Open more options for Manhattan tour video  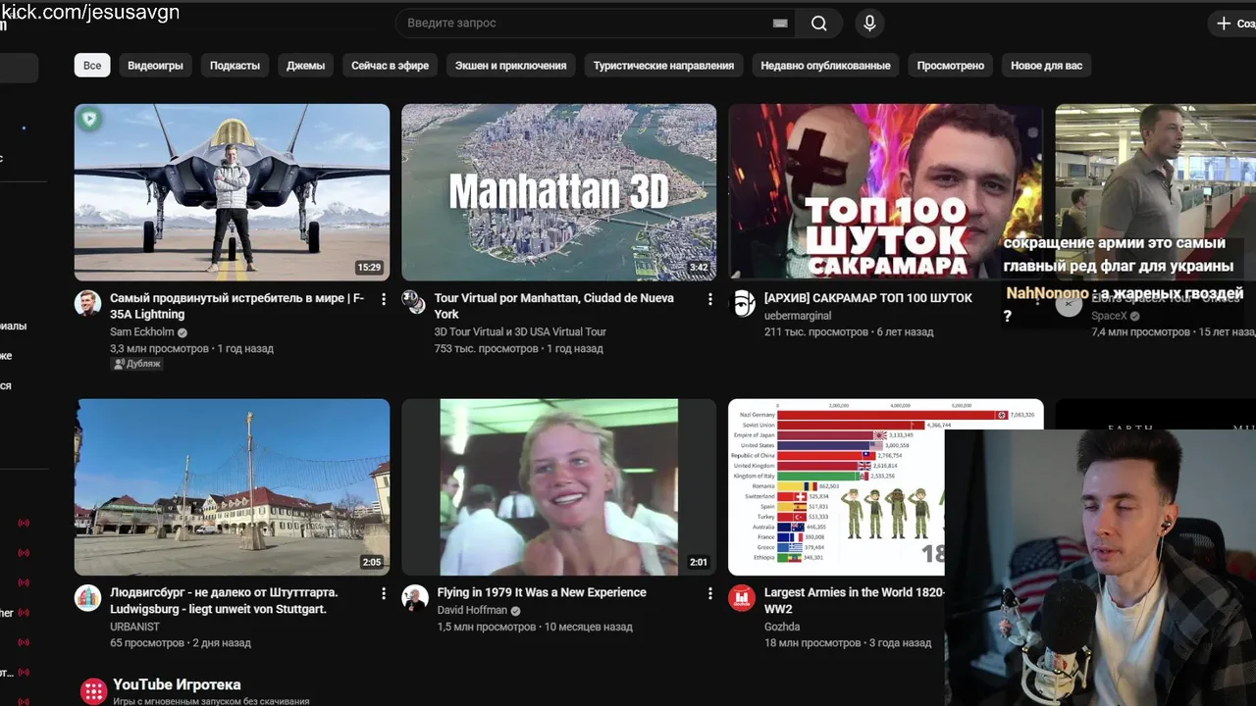710,299
